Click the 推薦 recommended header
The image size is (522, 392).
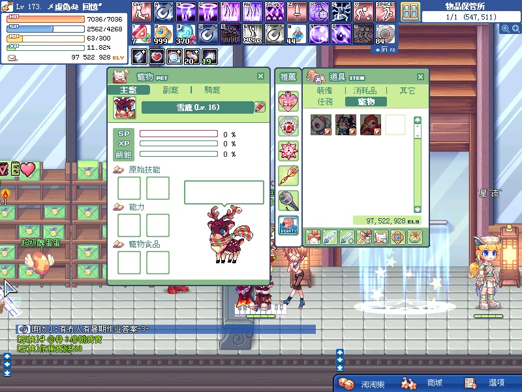coord(288,77)
